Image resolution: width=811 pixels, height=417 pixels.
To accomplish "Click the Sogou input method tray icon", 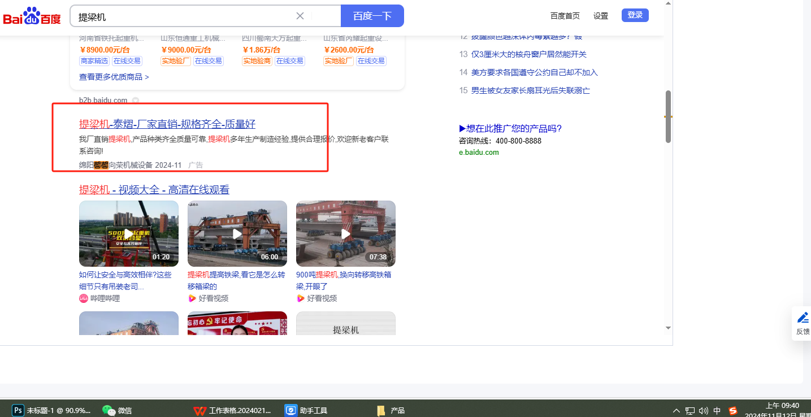I will click(x=733, y=411).
